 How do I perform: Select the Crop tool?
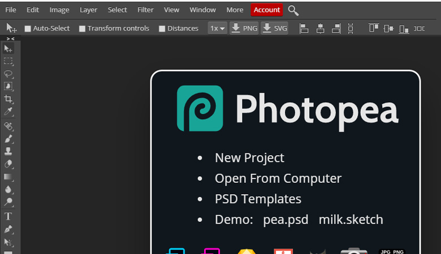pyautogui.click(x=8, y=99)
